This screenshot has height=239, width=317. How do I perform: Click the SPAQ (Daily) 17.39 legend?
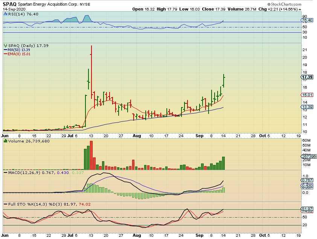coord(28,45)
